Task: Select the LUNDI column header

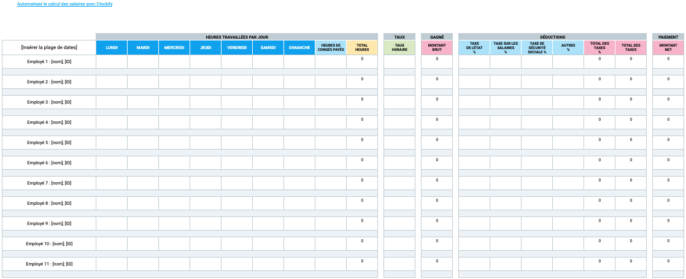Action: pos(112,48)
